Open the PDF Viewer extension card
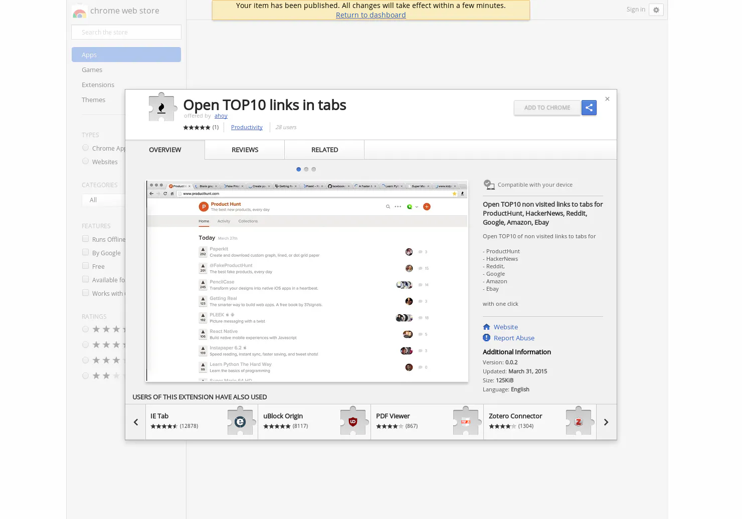The image size is (742, 519). click(427, 422)
